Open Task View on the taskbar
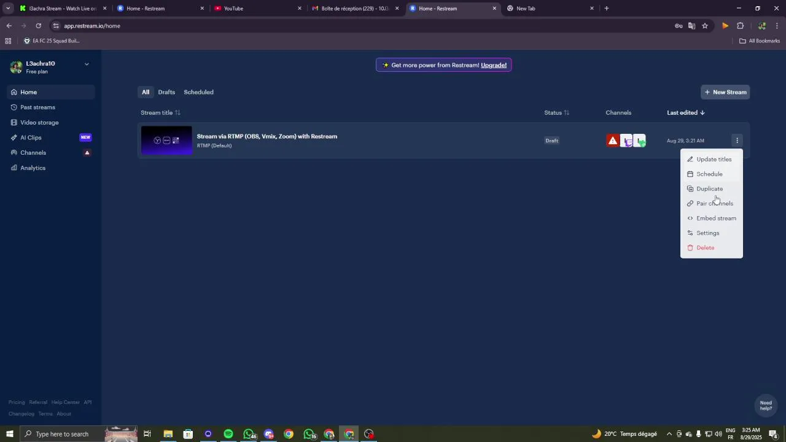The width and height of the screenshot is (786, 442). click(147, 434)
